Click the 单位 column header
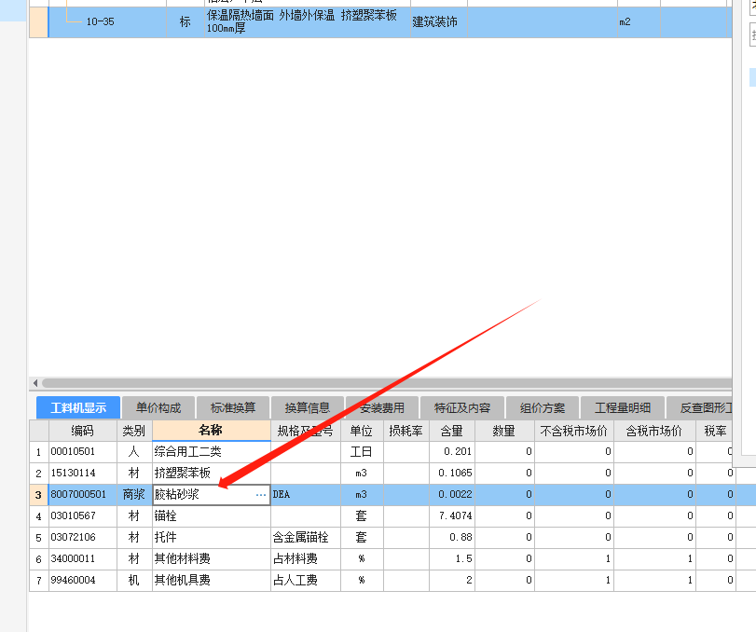 pos(362,431)
